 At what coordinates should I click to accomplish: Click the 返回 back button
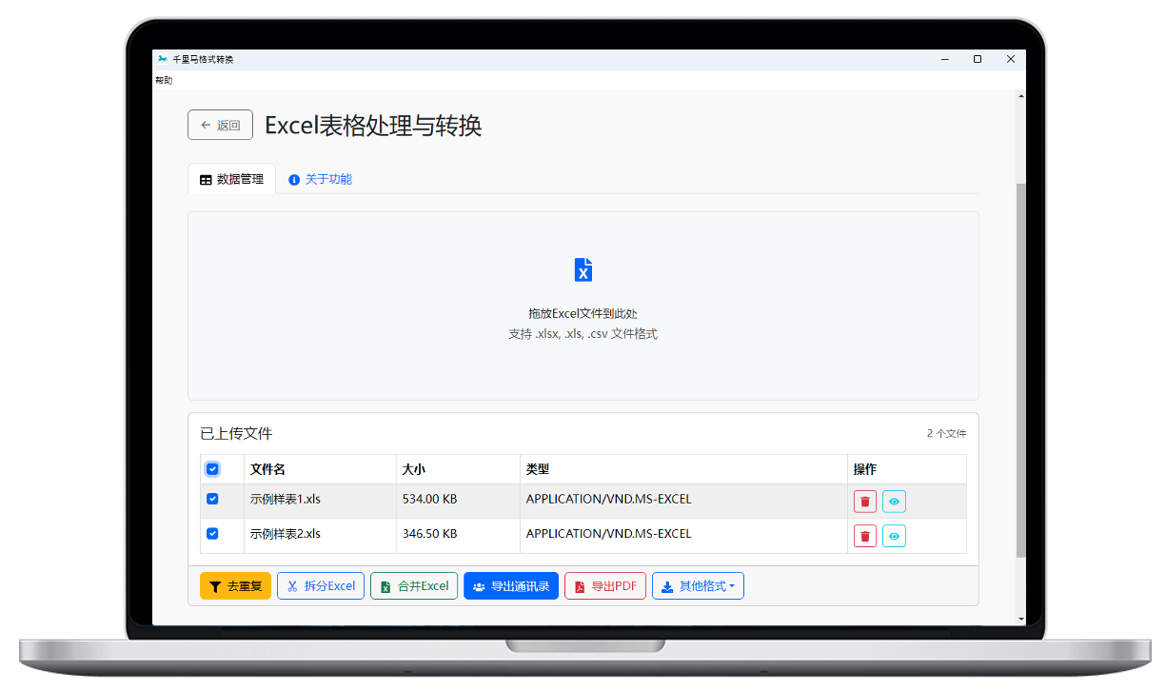click(220, 125)
